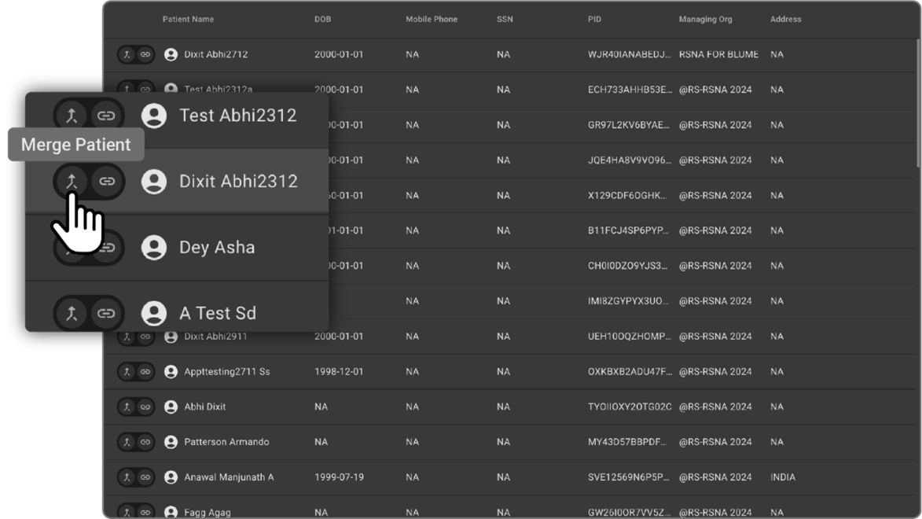The width and height of the screenshot is (922, 519).
Task: Click link icon beside Dixit Abhi2312
Action: click(106, 182)
